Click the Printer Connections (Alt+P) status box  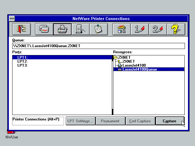(38, 121)
